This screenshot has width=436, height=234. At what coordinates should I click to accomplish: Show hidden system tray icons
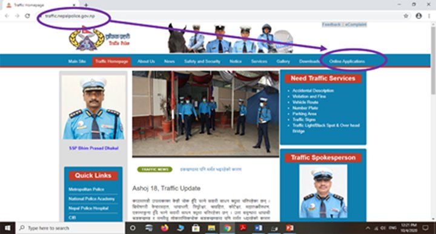pos(368,228)
